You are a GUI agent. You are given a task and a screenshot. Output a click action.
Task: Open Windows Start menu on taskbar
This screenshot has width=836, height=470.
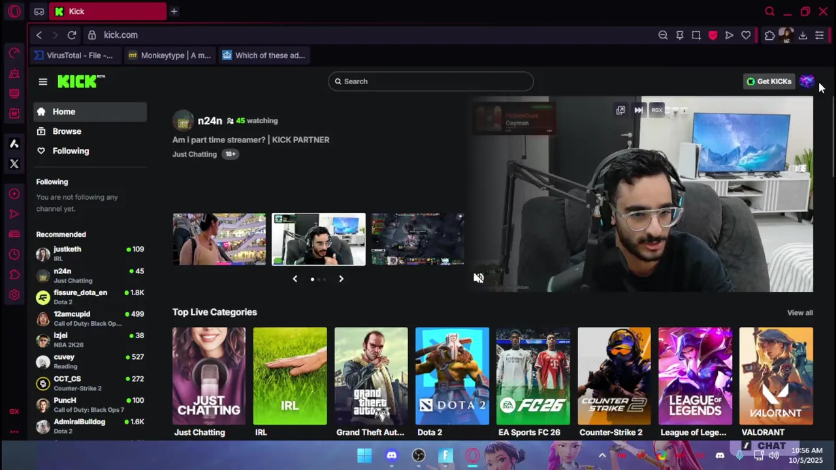pyautogui.click(x=364, y=456)
